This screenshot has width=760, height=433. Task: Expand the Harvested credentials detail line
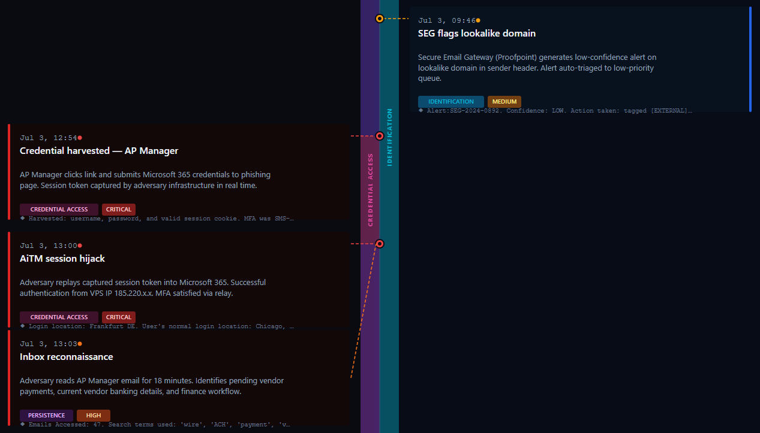click(x=157, y=219)
